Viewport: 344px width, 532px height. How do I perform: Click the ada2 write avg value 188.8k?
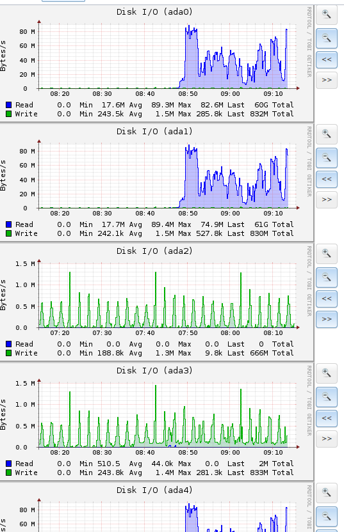(110, 353)
